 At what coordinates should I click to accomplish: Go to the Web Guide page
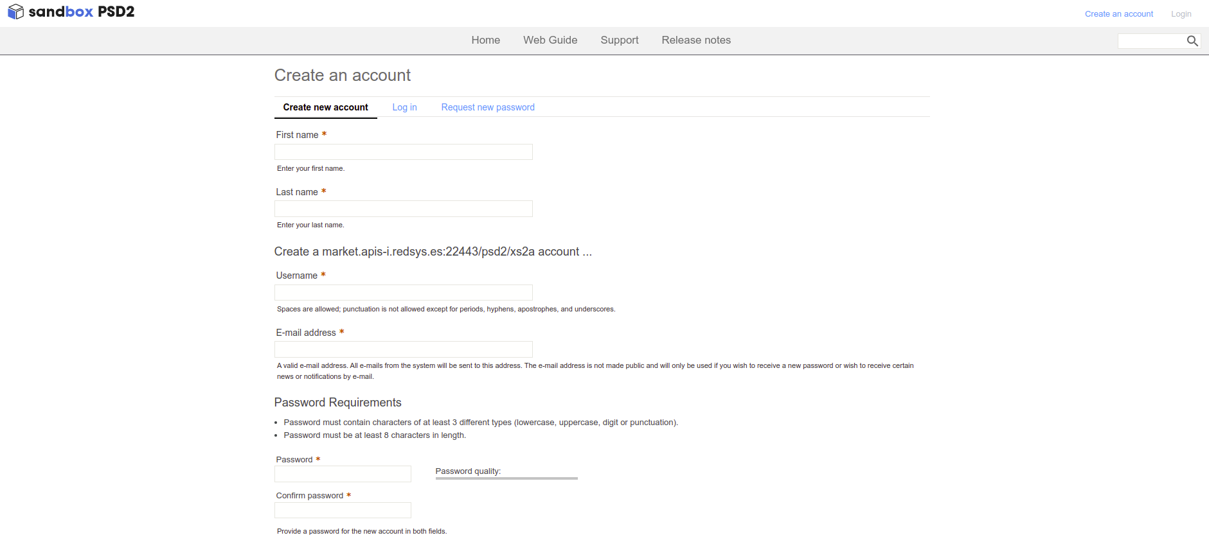click(x=550, y=40)
